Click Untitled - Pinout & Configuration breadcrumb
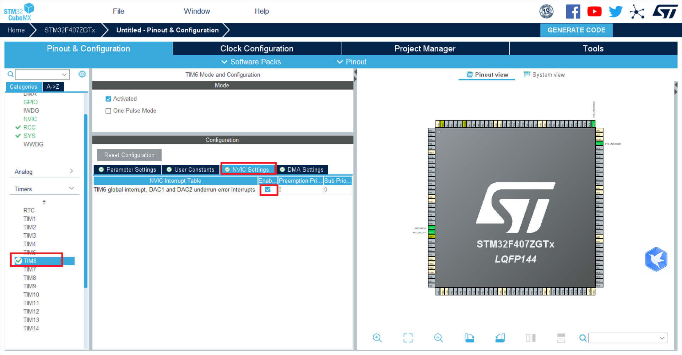The width and height of the screenshot is (682, 355). tap(167, 30)
